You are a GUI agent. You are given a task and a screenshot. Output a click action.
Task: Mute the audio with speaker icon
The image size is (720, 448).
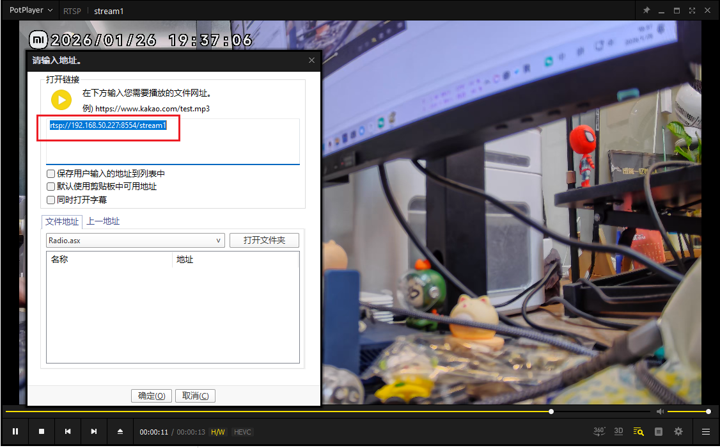pos(660,412)
